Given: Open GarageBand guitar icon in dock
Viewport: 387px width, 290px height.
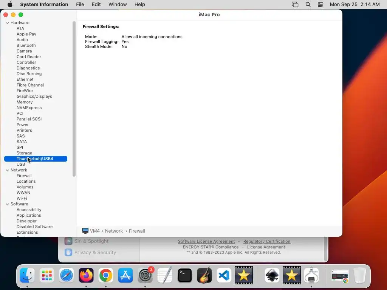Looking at the screenshot, I should [x=204, y=275].
